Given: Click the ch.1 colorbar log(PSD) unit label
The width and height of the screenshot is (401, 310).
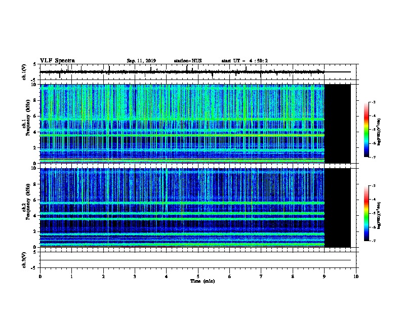Looking at the screenshot, I should coord(379,132).
